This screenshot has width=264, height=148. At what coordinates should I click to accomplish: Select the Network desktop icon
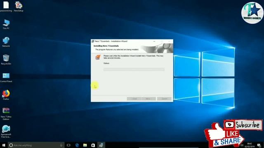(6, 42)
